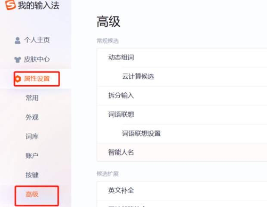The height and width of the screenshot is (207, 267).
Task: Open 个人主页 in the sidebar
Action: click(x=37, y=40)
